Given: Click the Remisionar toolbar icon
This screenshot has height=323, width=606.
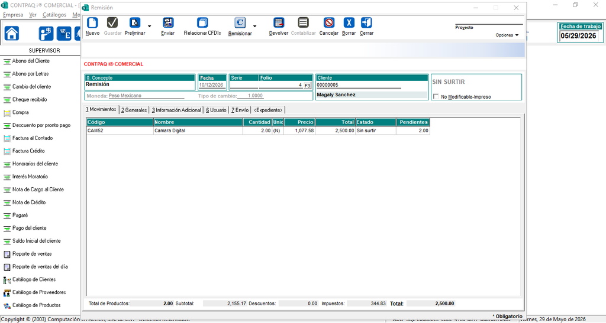Looking at the screenshot, I should click(x=240, y=23).
